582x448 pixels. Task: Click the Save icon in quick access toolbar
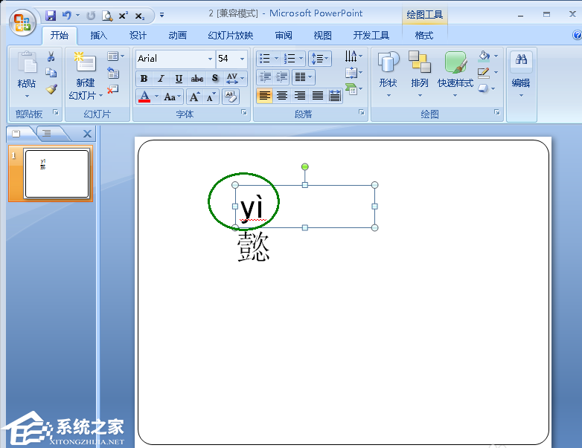(x=51, y=15)
